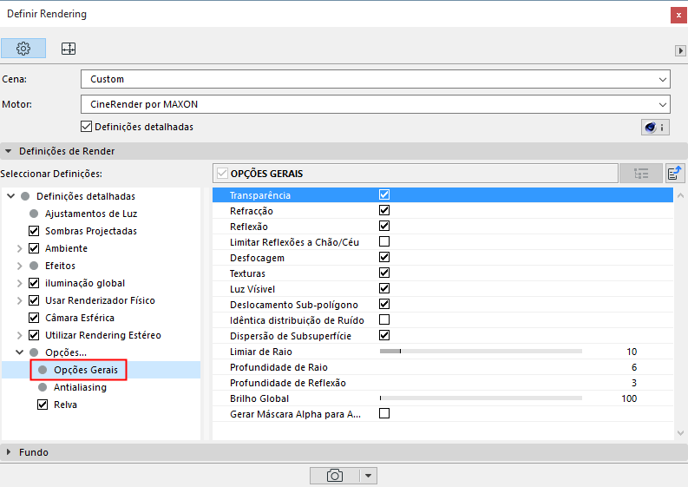
Task: Uncheck the Refracção option
Action: point(384,210)
